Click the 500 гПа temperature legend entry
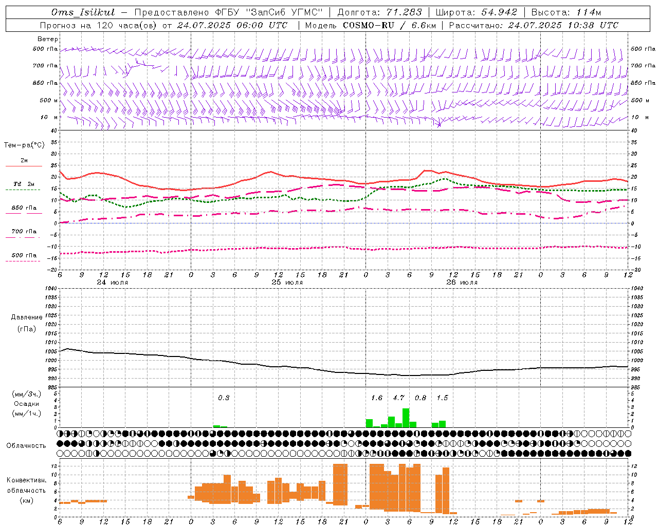This screenshot has height=526, width=658. (x=24, y=255)
